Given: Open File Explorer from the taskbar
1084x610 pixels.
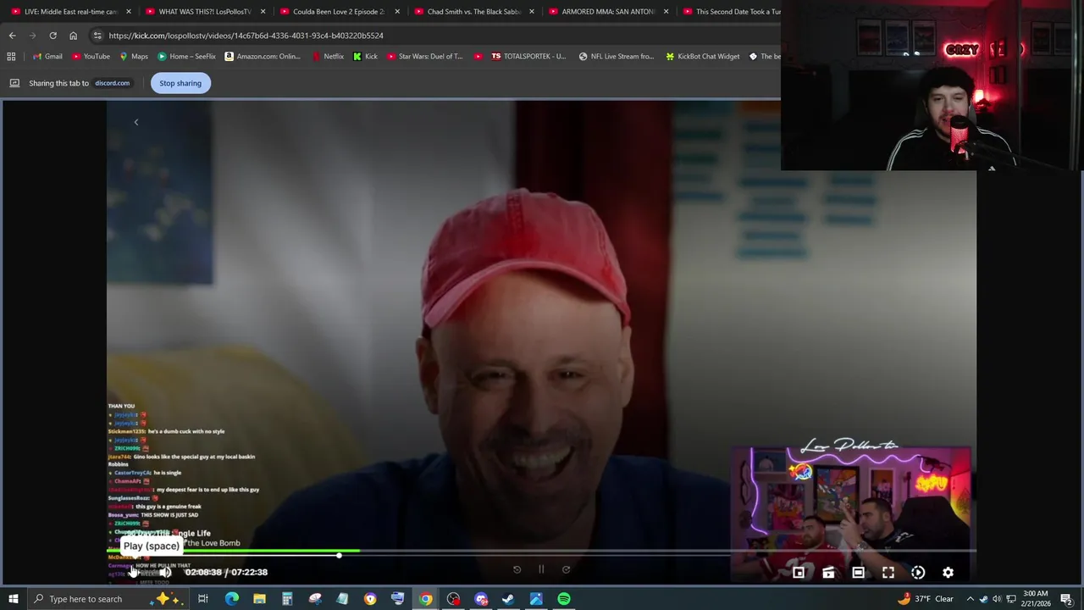Looking at the screenshot, I should [x=259, y=599].
